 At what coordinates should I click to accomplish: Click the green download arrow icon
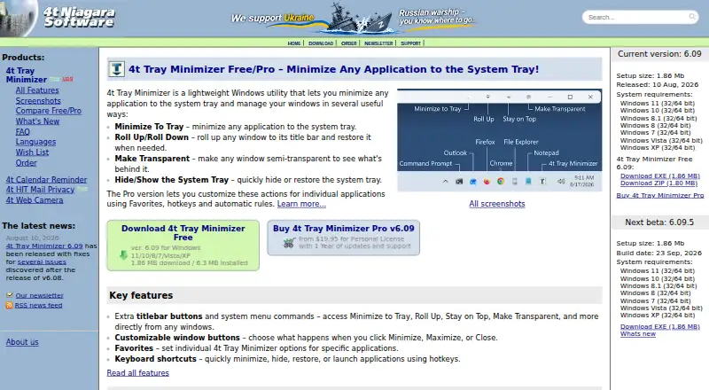pyautogui.click(x=123, y=255)
